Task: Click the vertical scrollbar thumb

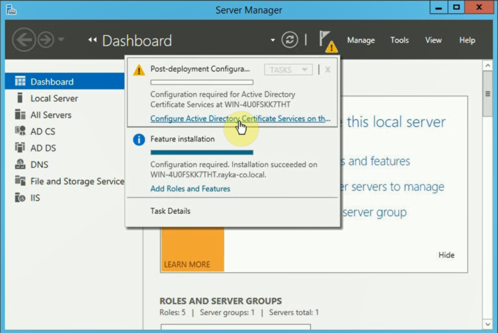Action: coord(488,94)
